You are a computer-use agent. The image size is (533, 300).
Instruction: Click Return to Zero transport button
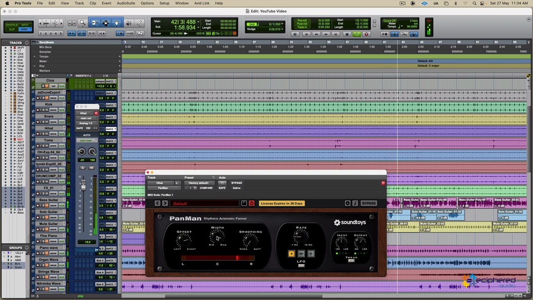pos(306,34)
